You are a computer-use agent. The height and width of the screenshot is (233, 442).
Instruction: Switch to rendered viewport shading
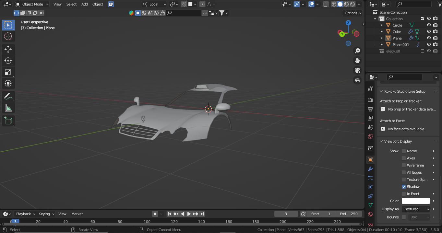352,4
